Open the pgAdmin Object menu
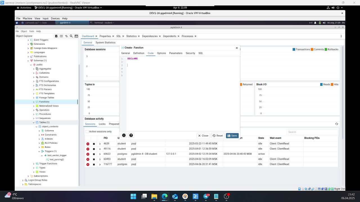360x202 pixels. [x=24, y=31]
